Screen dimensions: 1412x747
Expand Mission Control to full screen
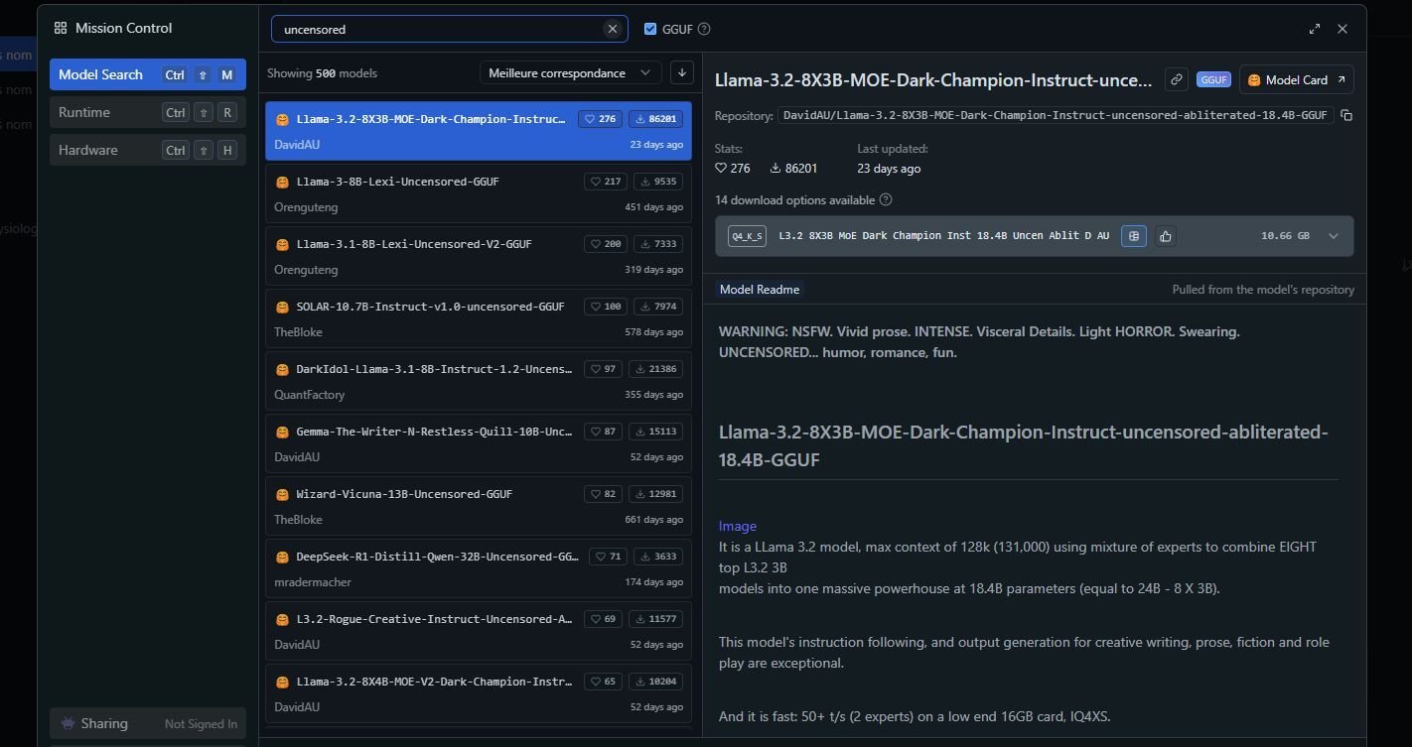(x=1315, y=29)
